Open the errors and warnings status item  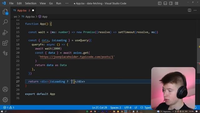pyautogui.click(x=9, y=107)
